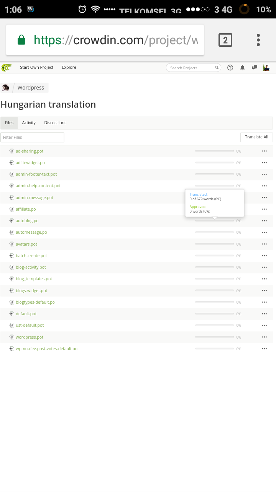Click the progress bar for ad-sharing.pot
Viewport: 276px width, 492px height.
215,151
